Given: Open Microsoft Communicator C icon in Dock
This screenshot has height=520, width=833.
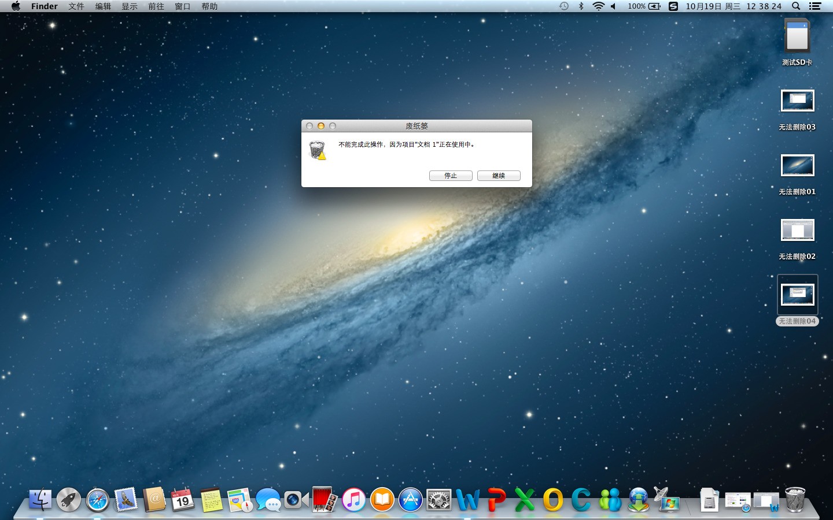Looking at the screenshot, I should [581, 500].
